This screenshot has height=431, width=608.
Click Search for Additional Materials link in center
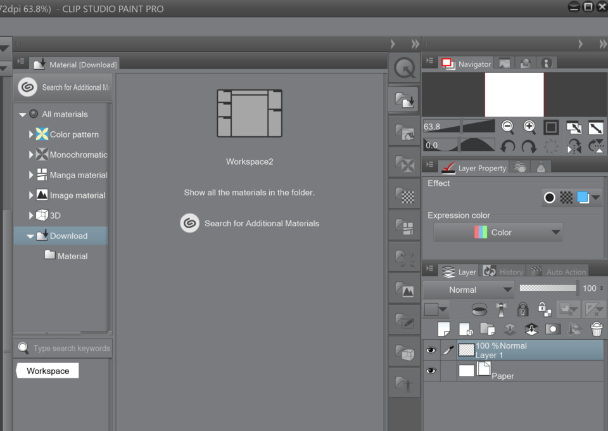point(250,224)
